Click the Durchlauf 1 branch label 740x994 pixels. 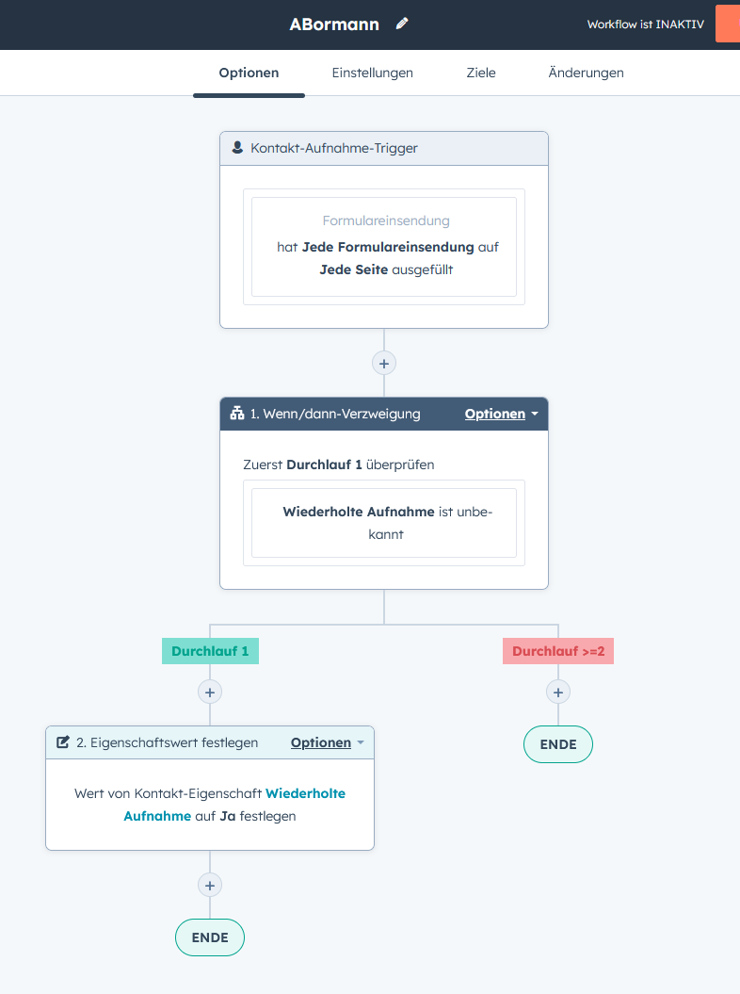click(x=209, y=650)
